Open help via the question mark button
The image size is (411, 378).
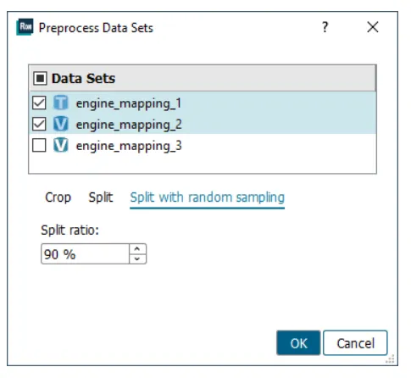(x=325, y=27)
